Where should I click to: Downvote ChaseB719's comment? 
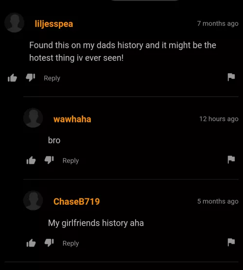[49, 243]
